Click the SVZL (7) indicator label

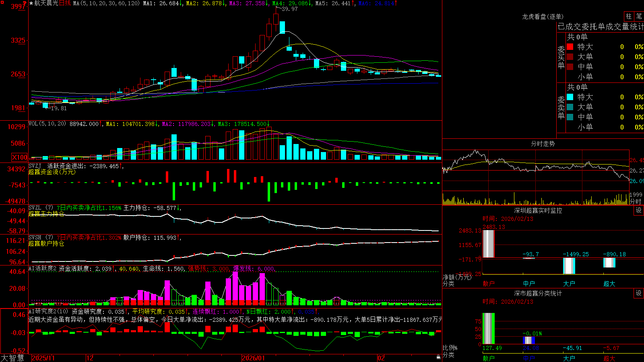coord(41,208)
